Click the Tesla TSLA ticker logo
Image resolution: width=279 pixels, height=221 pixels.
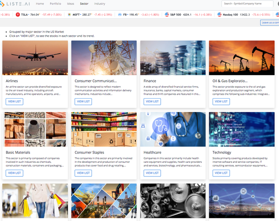coord(17,14)
